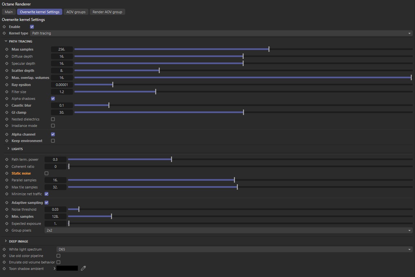Image resolution: width=415 pixels, height=277 pixels.
Task: Enable the Emulate old volume behavior checkbox
Action: point(58,262)
